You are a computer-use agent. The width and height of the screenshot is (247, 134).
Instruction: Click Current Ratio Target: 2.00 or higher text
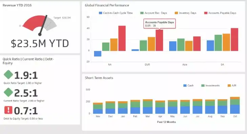[x=24, y=101]
